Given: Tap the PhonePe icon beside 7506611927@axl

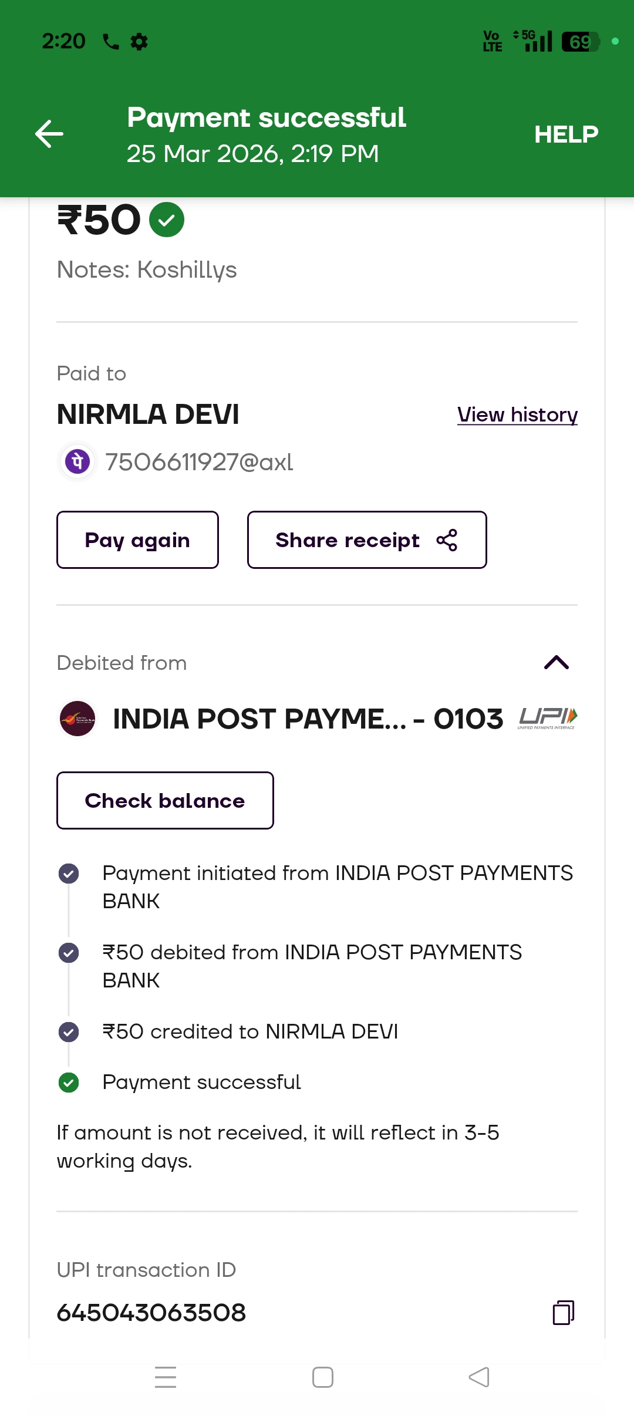Looking at the screenshot, I should pyautogui.click(x=77, y=461).
